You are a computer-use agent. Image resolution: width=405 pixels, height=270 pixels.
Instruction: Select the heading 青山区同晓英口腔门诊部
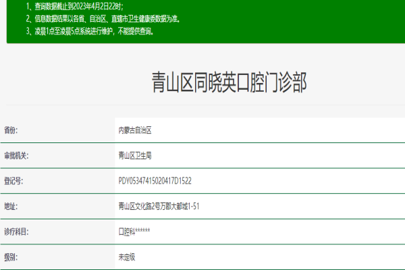click(x=229, y=82)
